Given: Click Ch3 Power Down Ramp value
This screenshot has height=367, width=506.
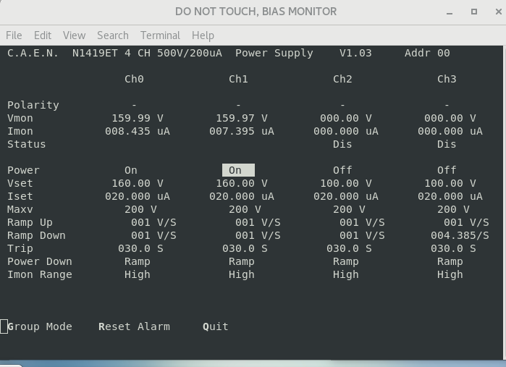Looking at the screenshot, I should coord(450,261).
